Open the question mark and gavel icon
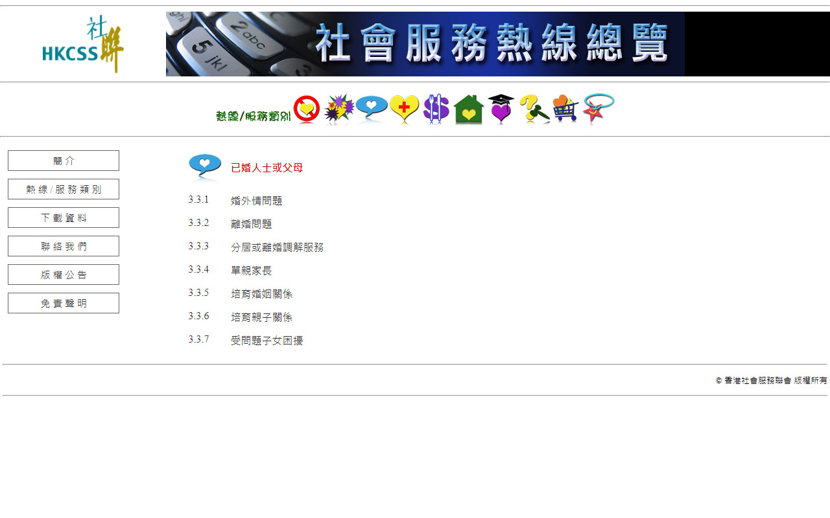The image size is (830, 518). click(x=534, y=109)
